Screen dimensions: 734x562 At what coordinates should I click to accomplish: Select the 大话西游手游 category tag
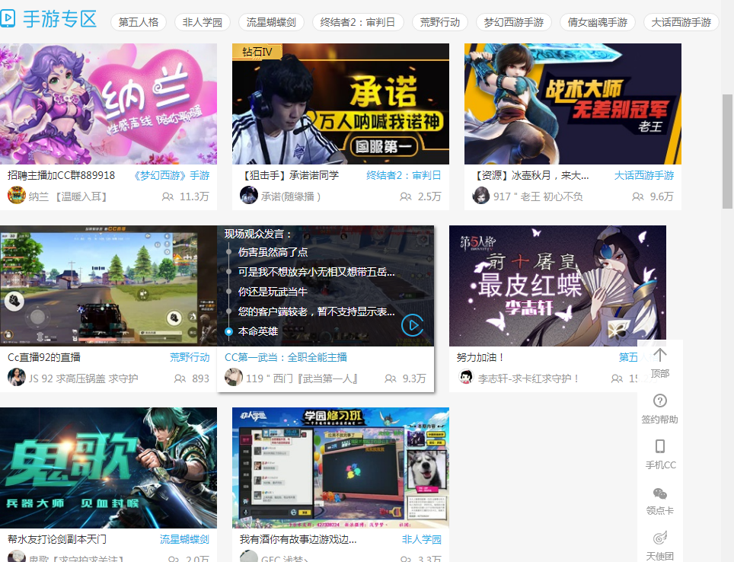coord(681,22)
